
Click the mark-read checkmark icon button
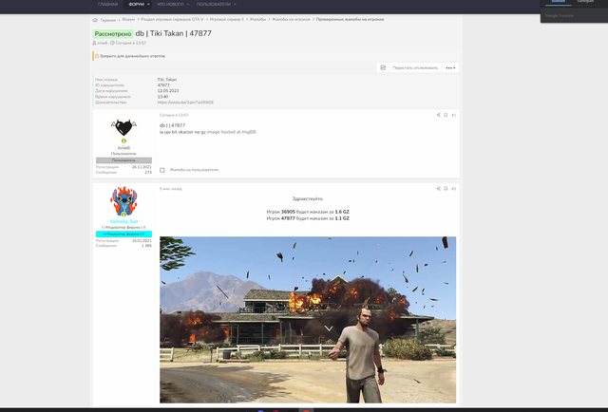click(383, 67)
